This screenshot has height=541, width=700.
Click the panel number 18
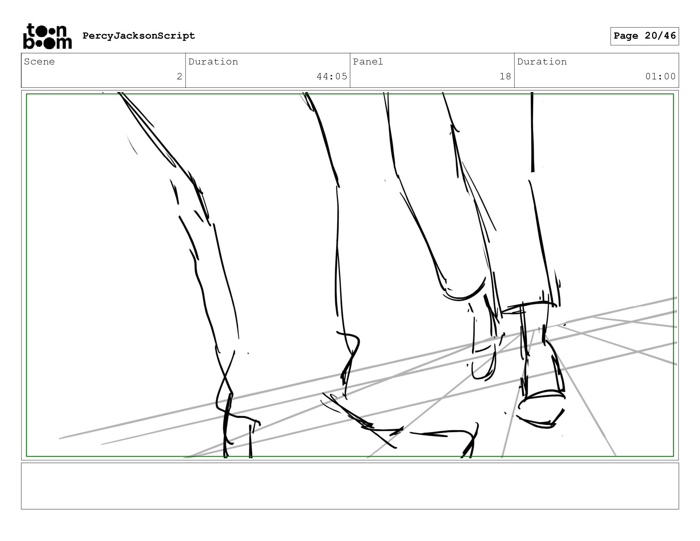(x=505, y=76)
